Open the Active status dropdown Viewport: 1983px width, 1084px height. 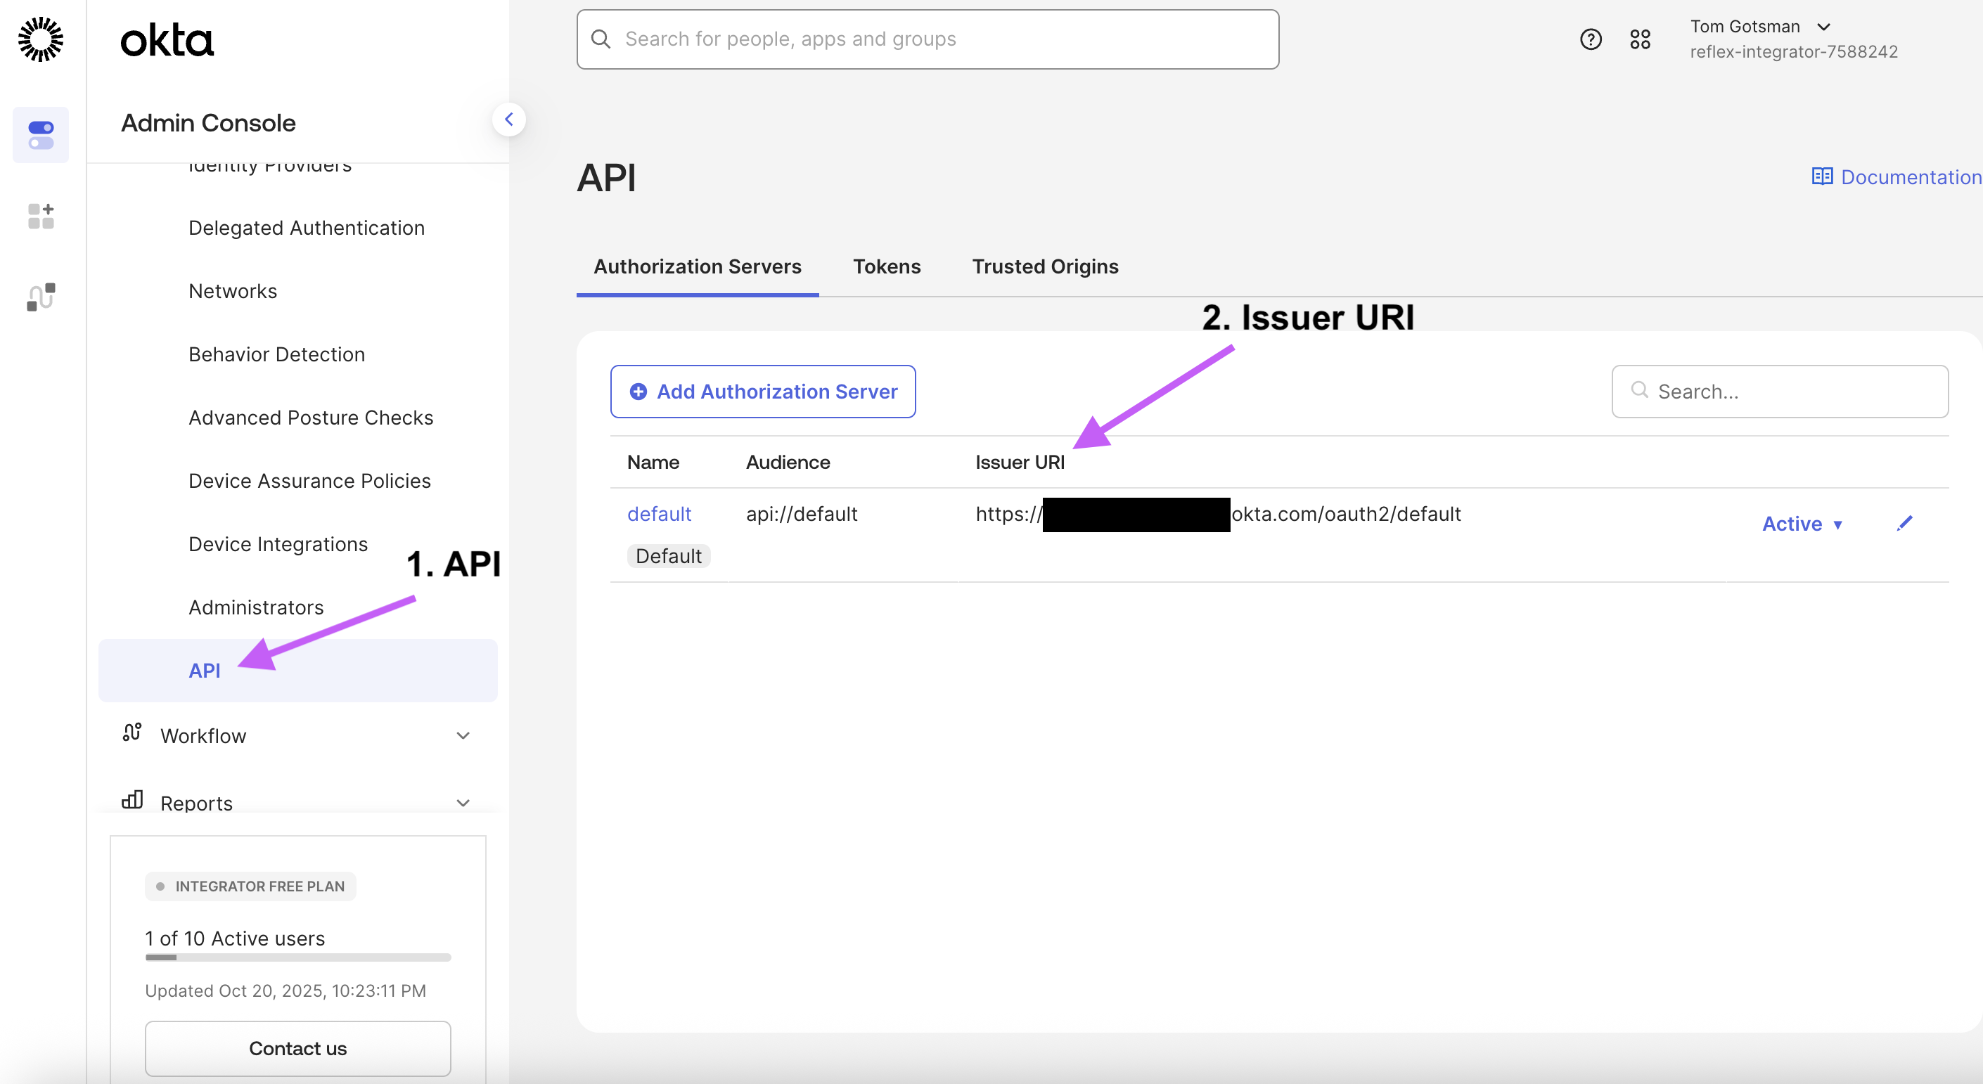click(1802, 524)
